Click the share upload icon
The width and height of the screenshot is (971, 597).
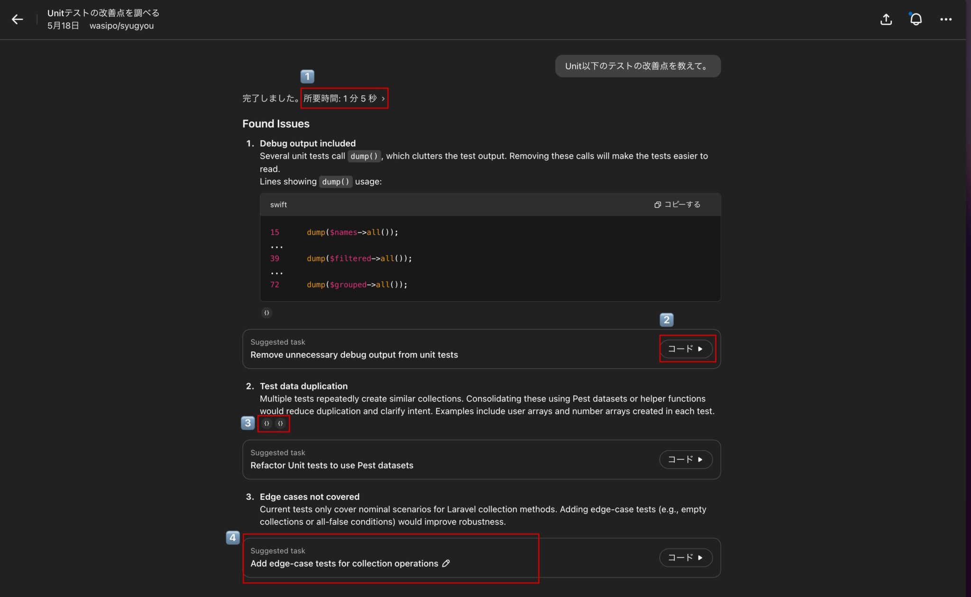pos(886,19)
